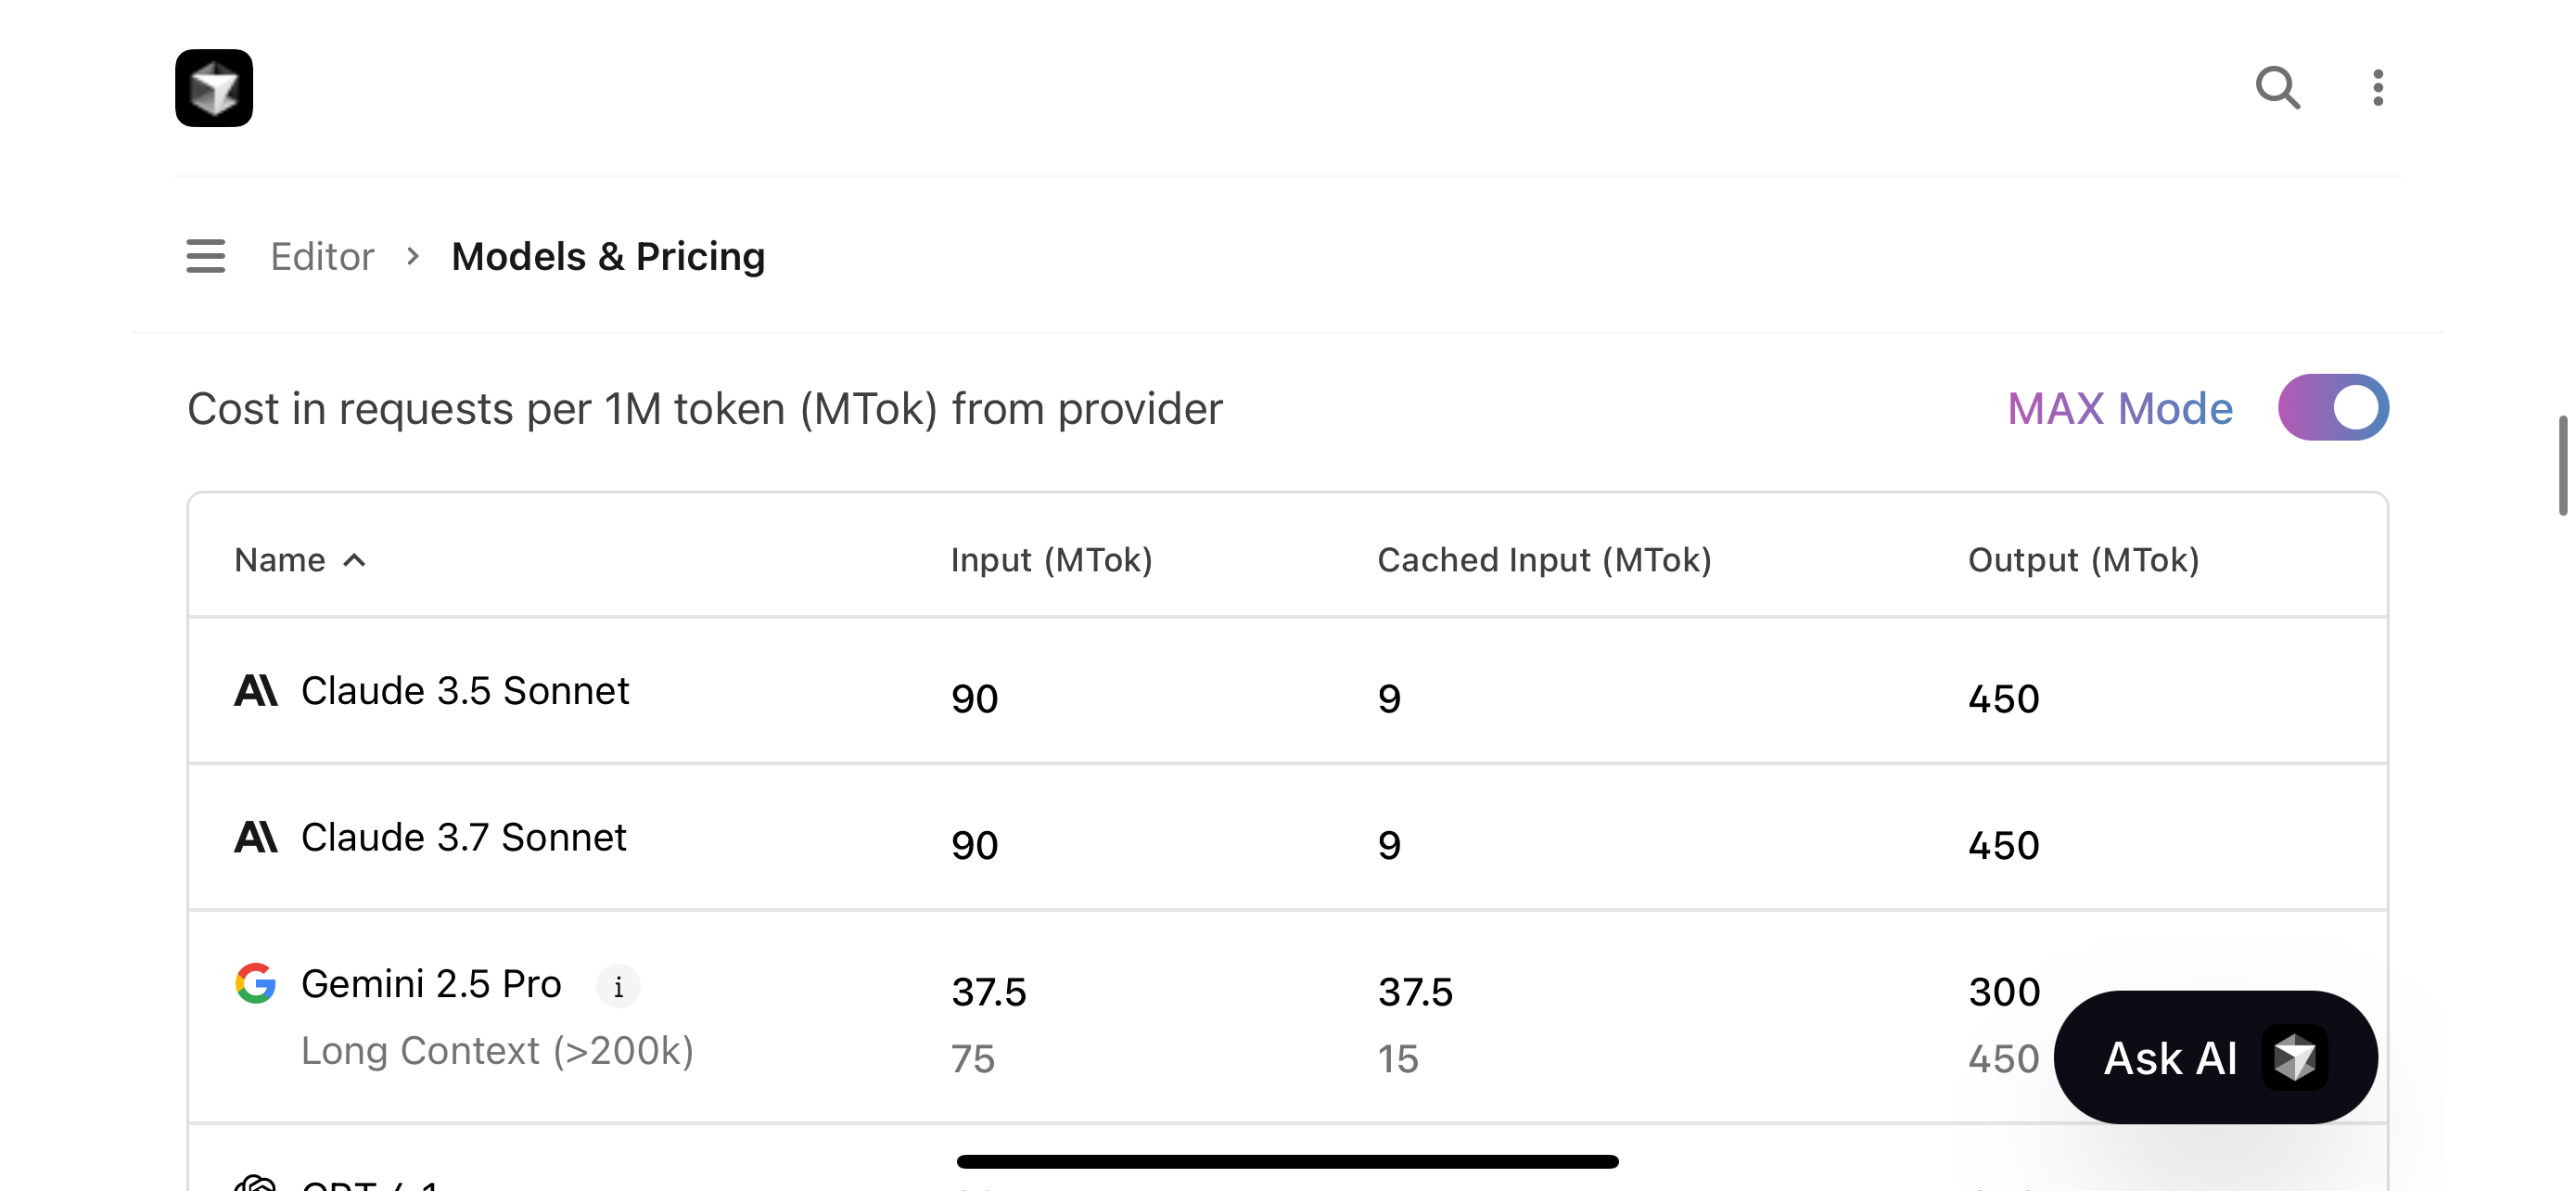Click the Google icon beside Gemini 2.5 Pro
Screen dimensions: 2576x1191
(x=255, y=983)
